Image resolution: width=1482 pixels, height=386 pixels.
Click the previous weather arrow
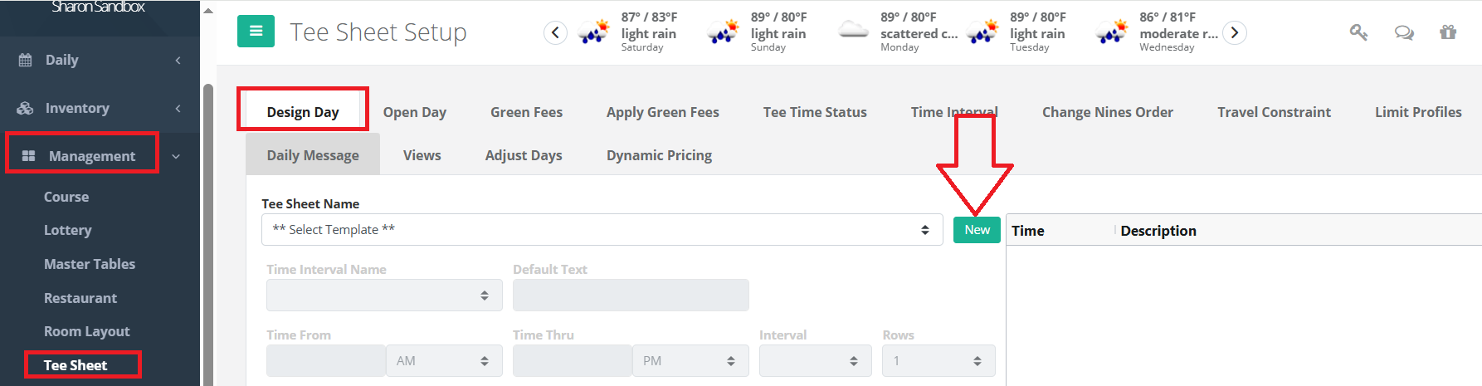click(555, 32)
